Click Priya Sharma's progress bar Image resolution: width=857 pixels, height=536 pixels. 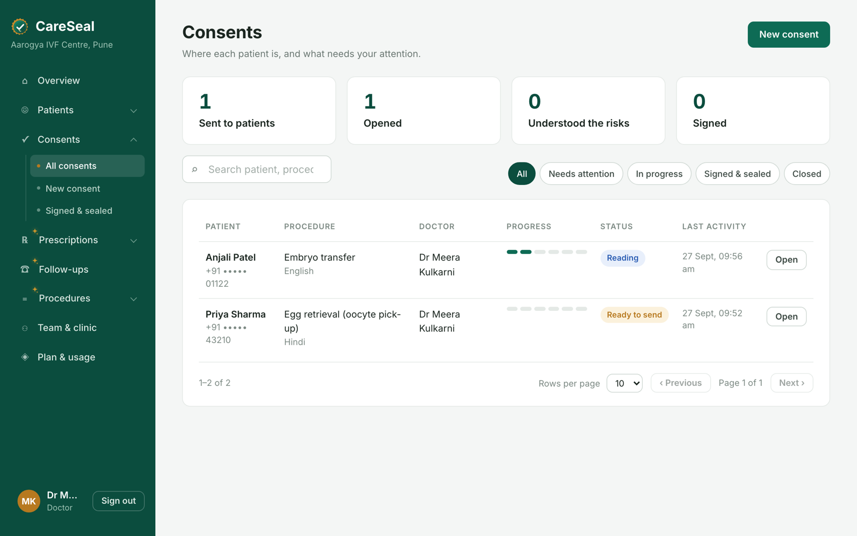pyautogui.click(x=547, y=309)
